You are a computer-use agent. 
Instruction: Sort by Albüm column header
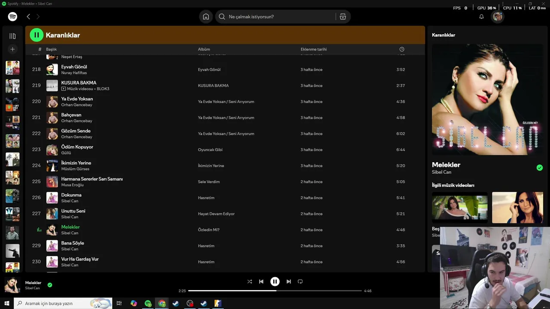pos(204,49)
